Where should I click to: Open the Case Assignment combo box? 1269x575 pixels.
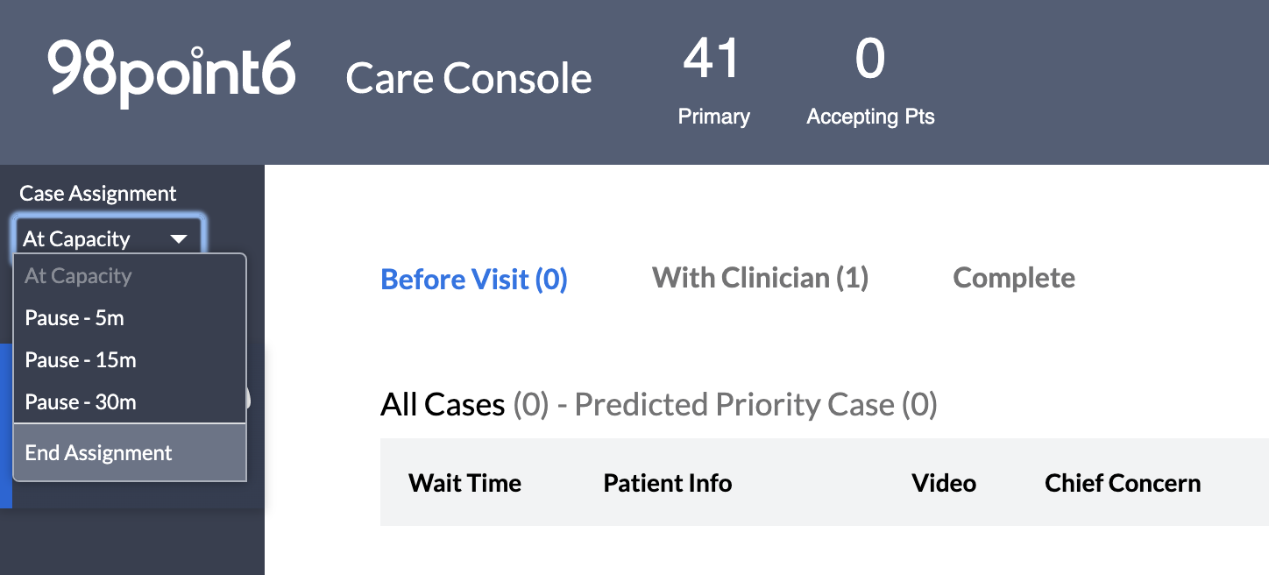[x=110, y=238]
